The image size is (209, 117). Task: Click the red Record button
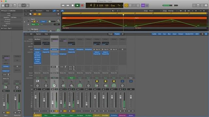[x=82, y=6]
